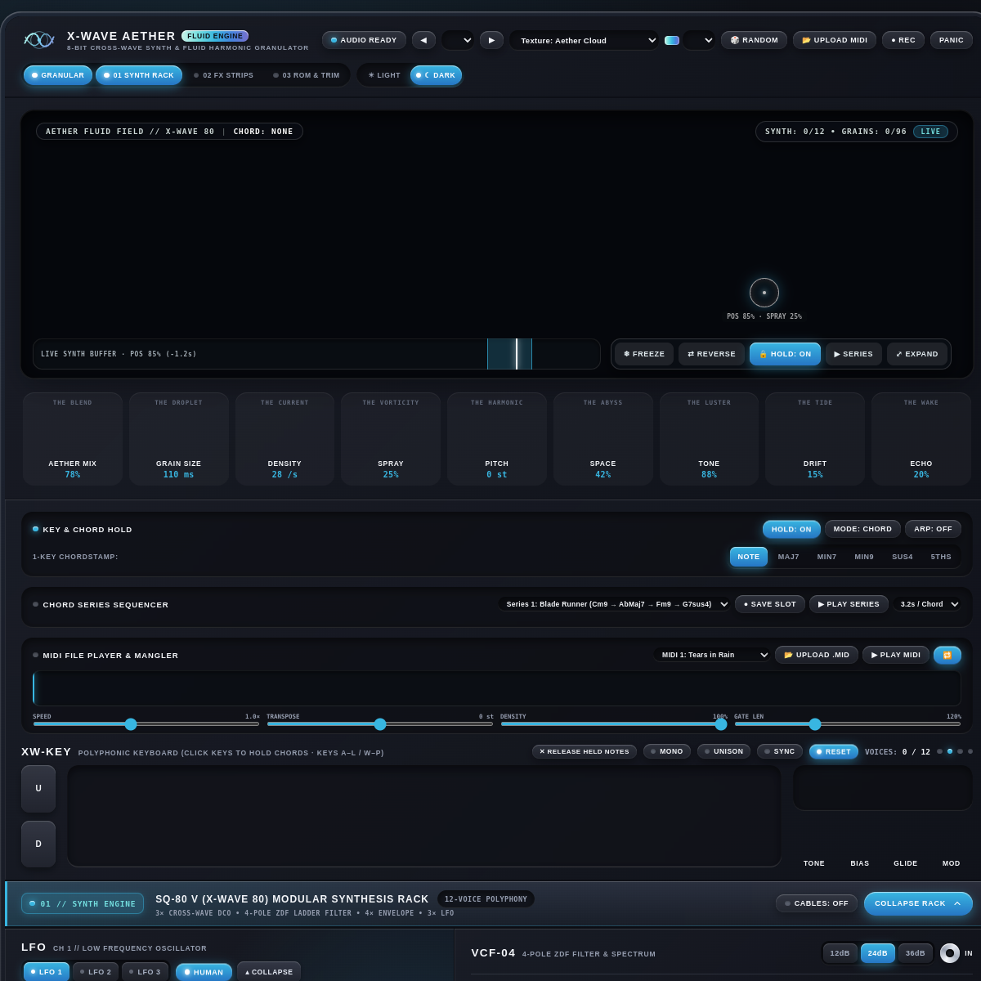The height and width of the screenshot is (981, 981).
Task: Toggle Mono voice mode
Action: click(667, 751)
